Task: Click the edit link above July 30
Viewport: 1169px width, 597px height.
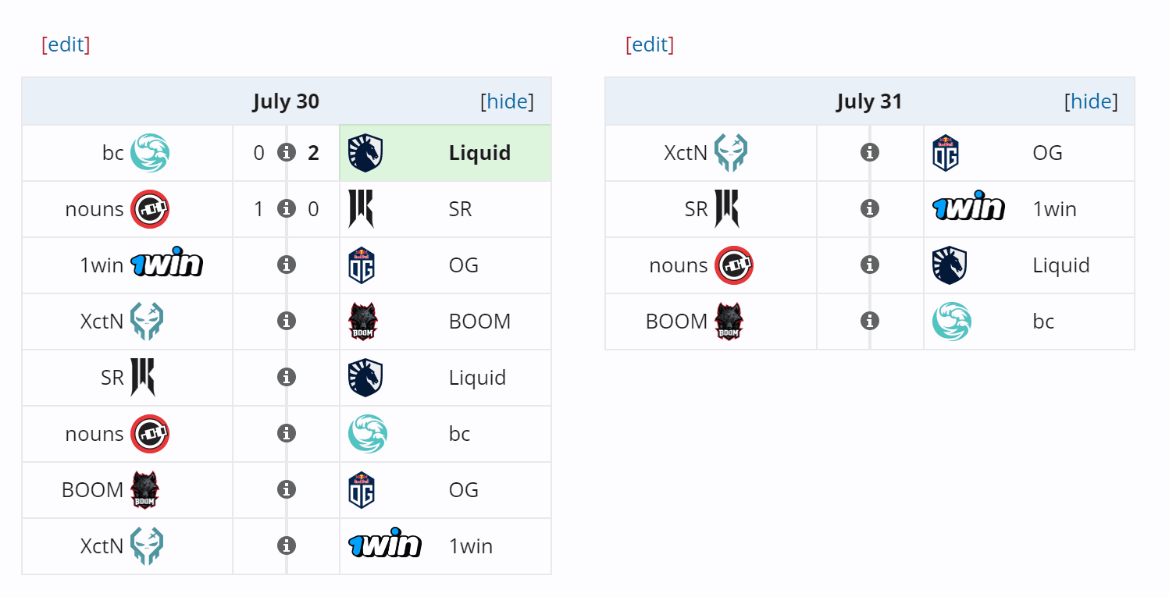Action: pyautogui.click(x=66, y=44)
